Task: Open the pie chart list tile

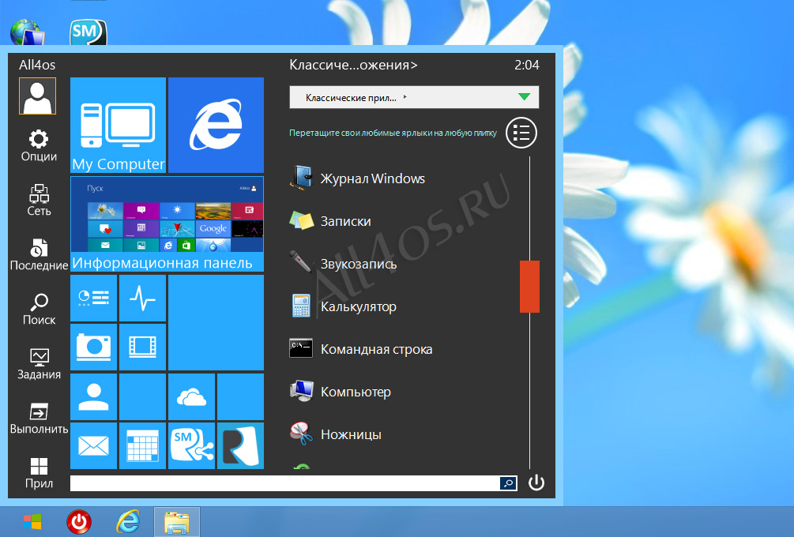Action: pos(94,298)
